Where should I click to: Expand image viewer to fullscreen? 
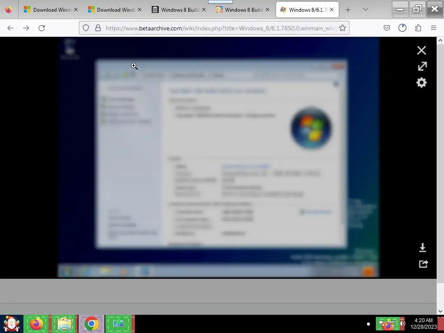[422, 66]
